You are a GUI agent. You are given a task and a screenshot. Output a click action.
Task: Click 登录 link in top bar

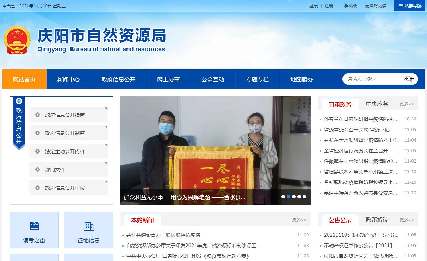314,6
